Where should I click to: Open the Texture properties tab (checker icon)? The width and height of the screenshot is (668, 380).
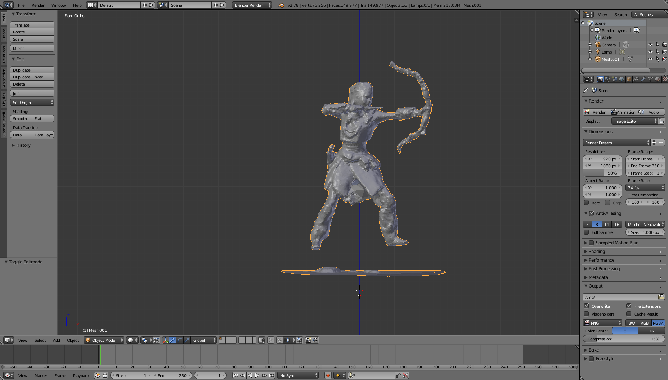pos(664,79)
